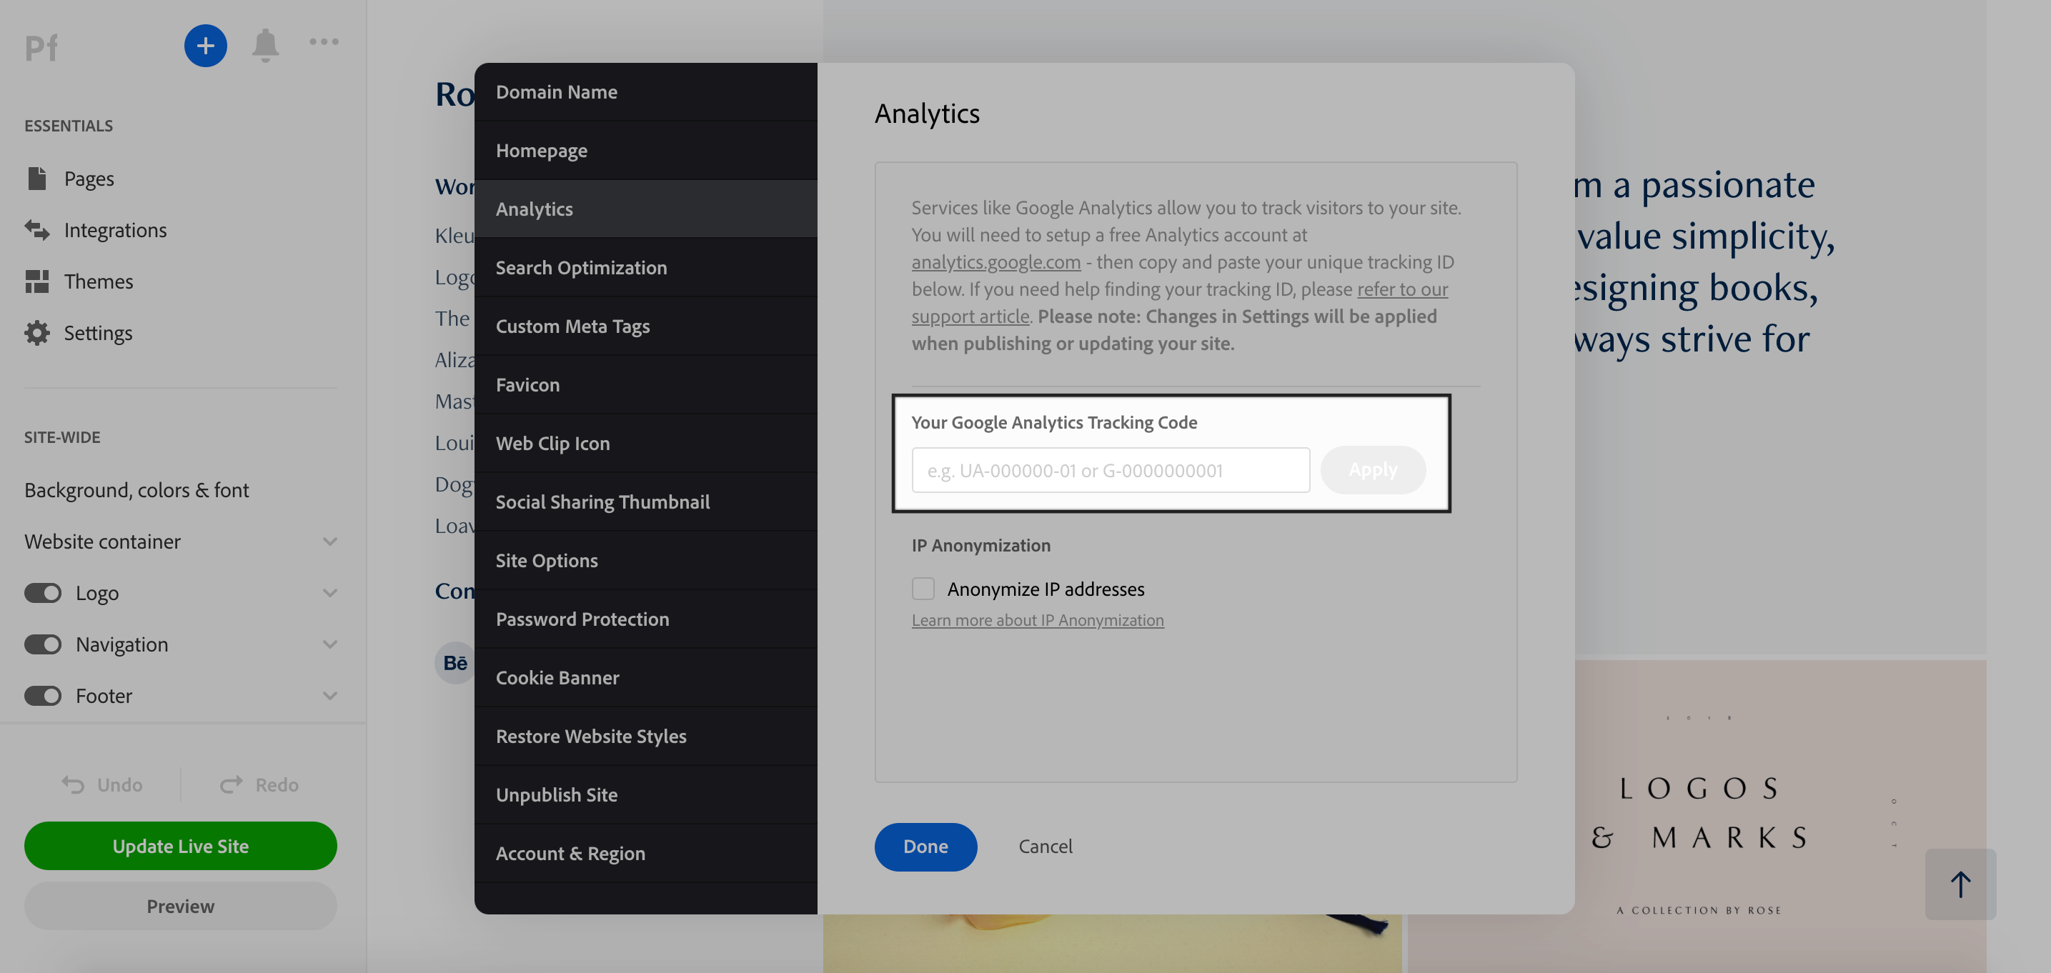Disable the Navigation switch

point(43,644)
